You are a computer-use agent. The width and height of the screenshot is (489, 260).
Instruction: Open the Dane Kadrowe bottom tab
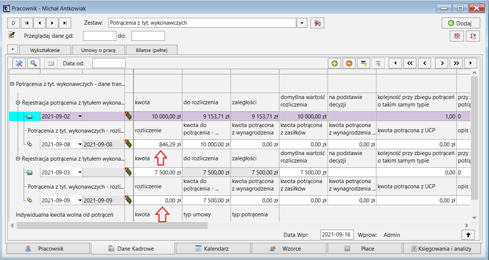pyautogui.click(x=133, y=248)
